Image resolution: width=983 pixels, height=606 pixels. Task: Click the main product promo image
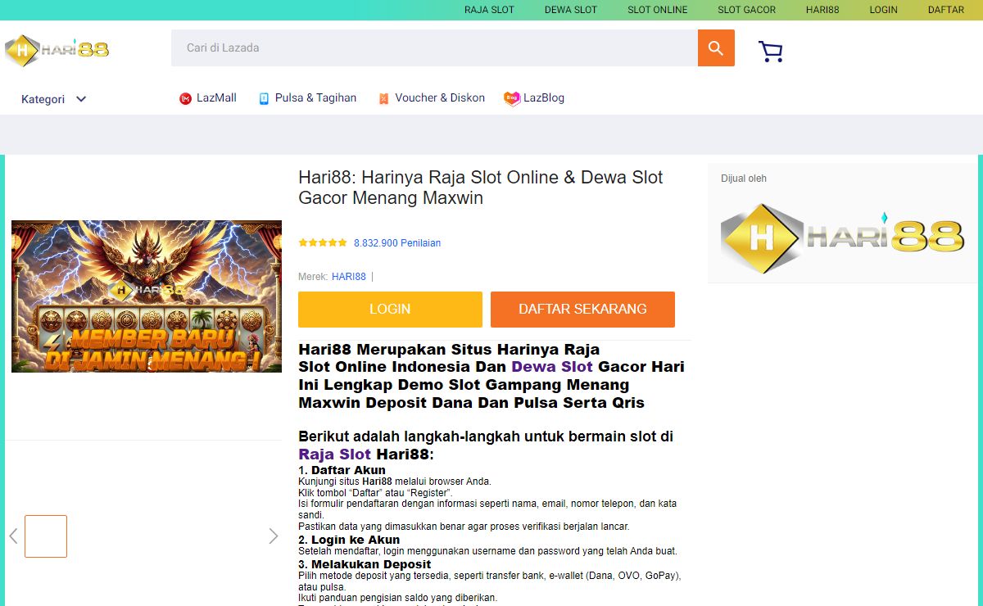pyautogui.click(x=147, y=296)
